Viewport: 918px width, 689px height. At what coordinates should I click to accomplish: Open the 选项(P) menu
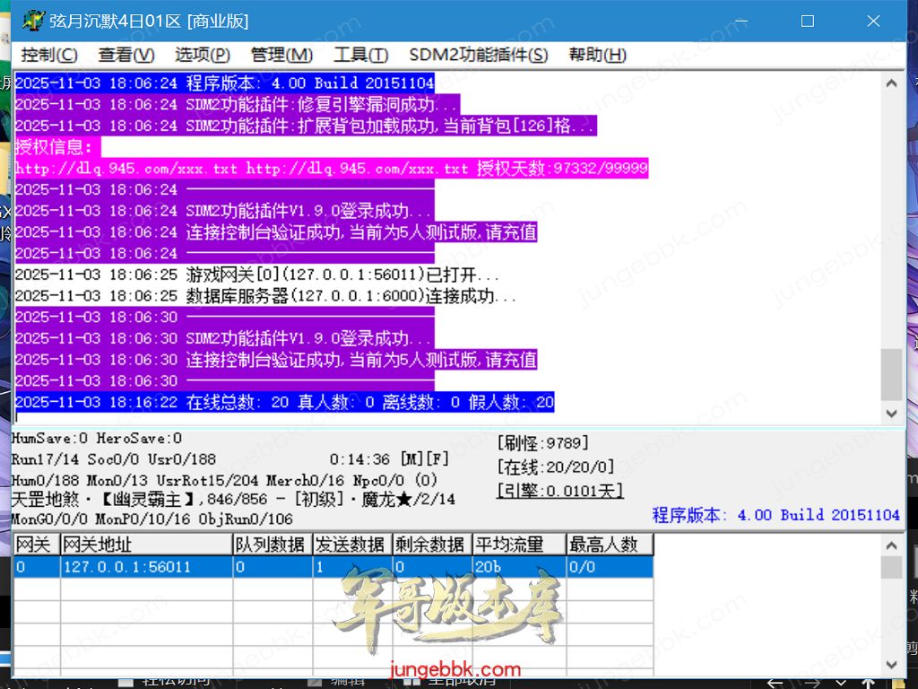click(203, 55)
